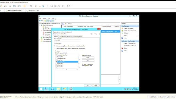
Task: Click the Filter link in results pane
Action: coord(63,24)
